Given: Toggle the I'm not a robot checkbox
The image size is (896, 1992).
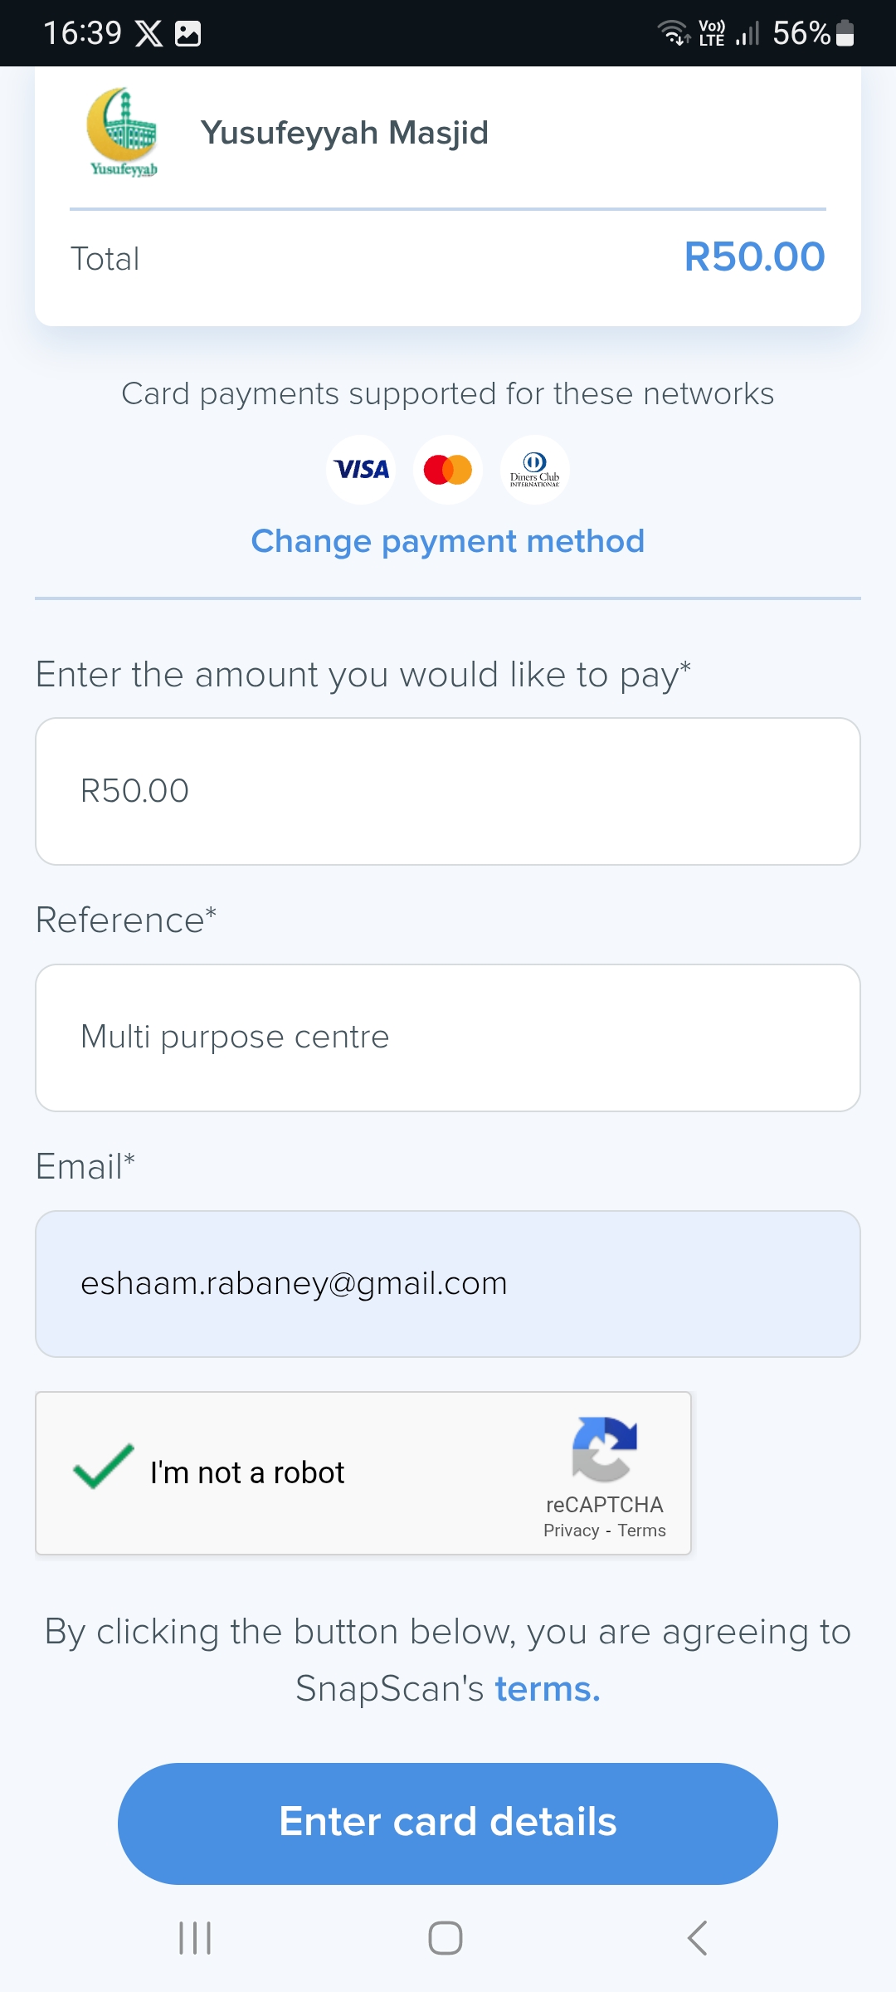Looking at the screenshot, I should (x=104, y=1467).
